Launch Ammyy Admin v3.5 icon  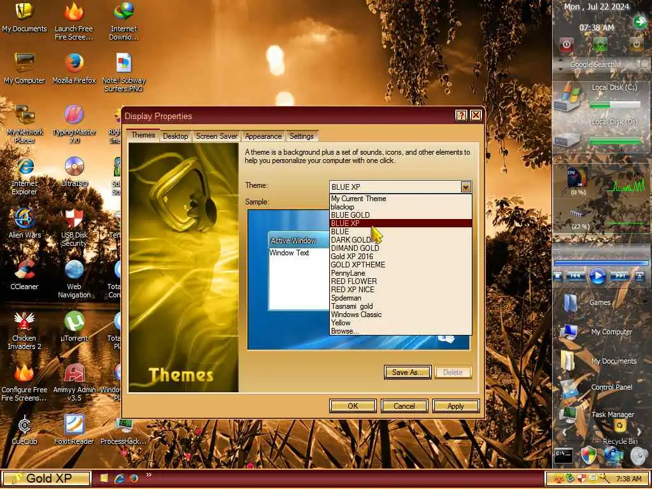pos(74,382)
